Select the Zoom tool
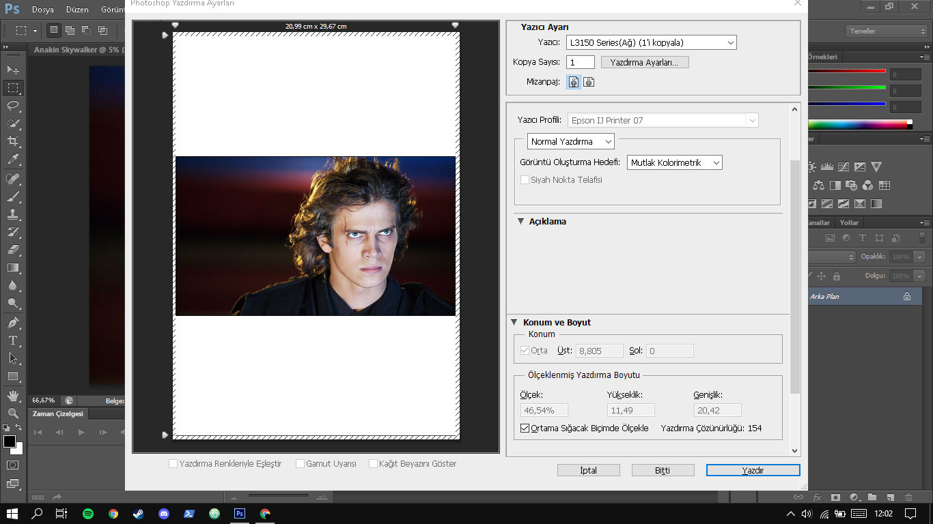 pyautogui.click(x=13, y=413)
